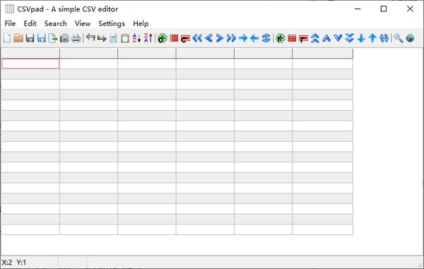Click the green plus right of Z-A sort

(x=163, y=38)
